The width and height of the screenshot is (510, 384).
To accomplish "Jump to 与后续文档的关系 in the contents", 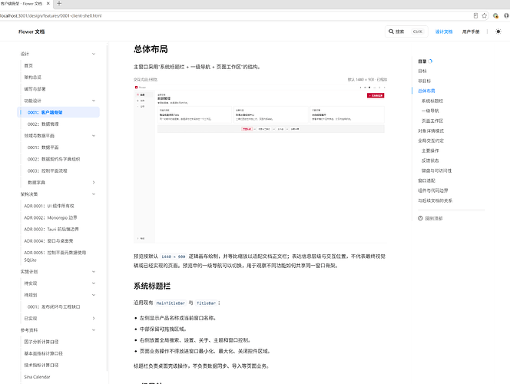I will pyautogui.click(x=435, y=200).
